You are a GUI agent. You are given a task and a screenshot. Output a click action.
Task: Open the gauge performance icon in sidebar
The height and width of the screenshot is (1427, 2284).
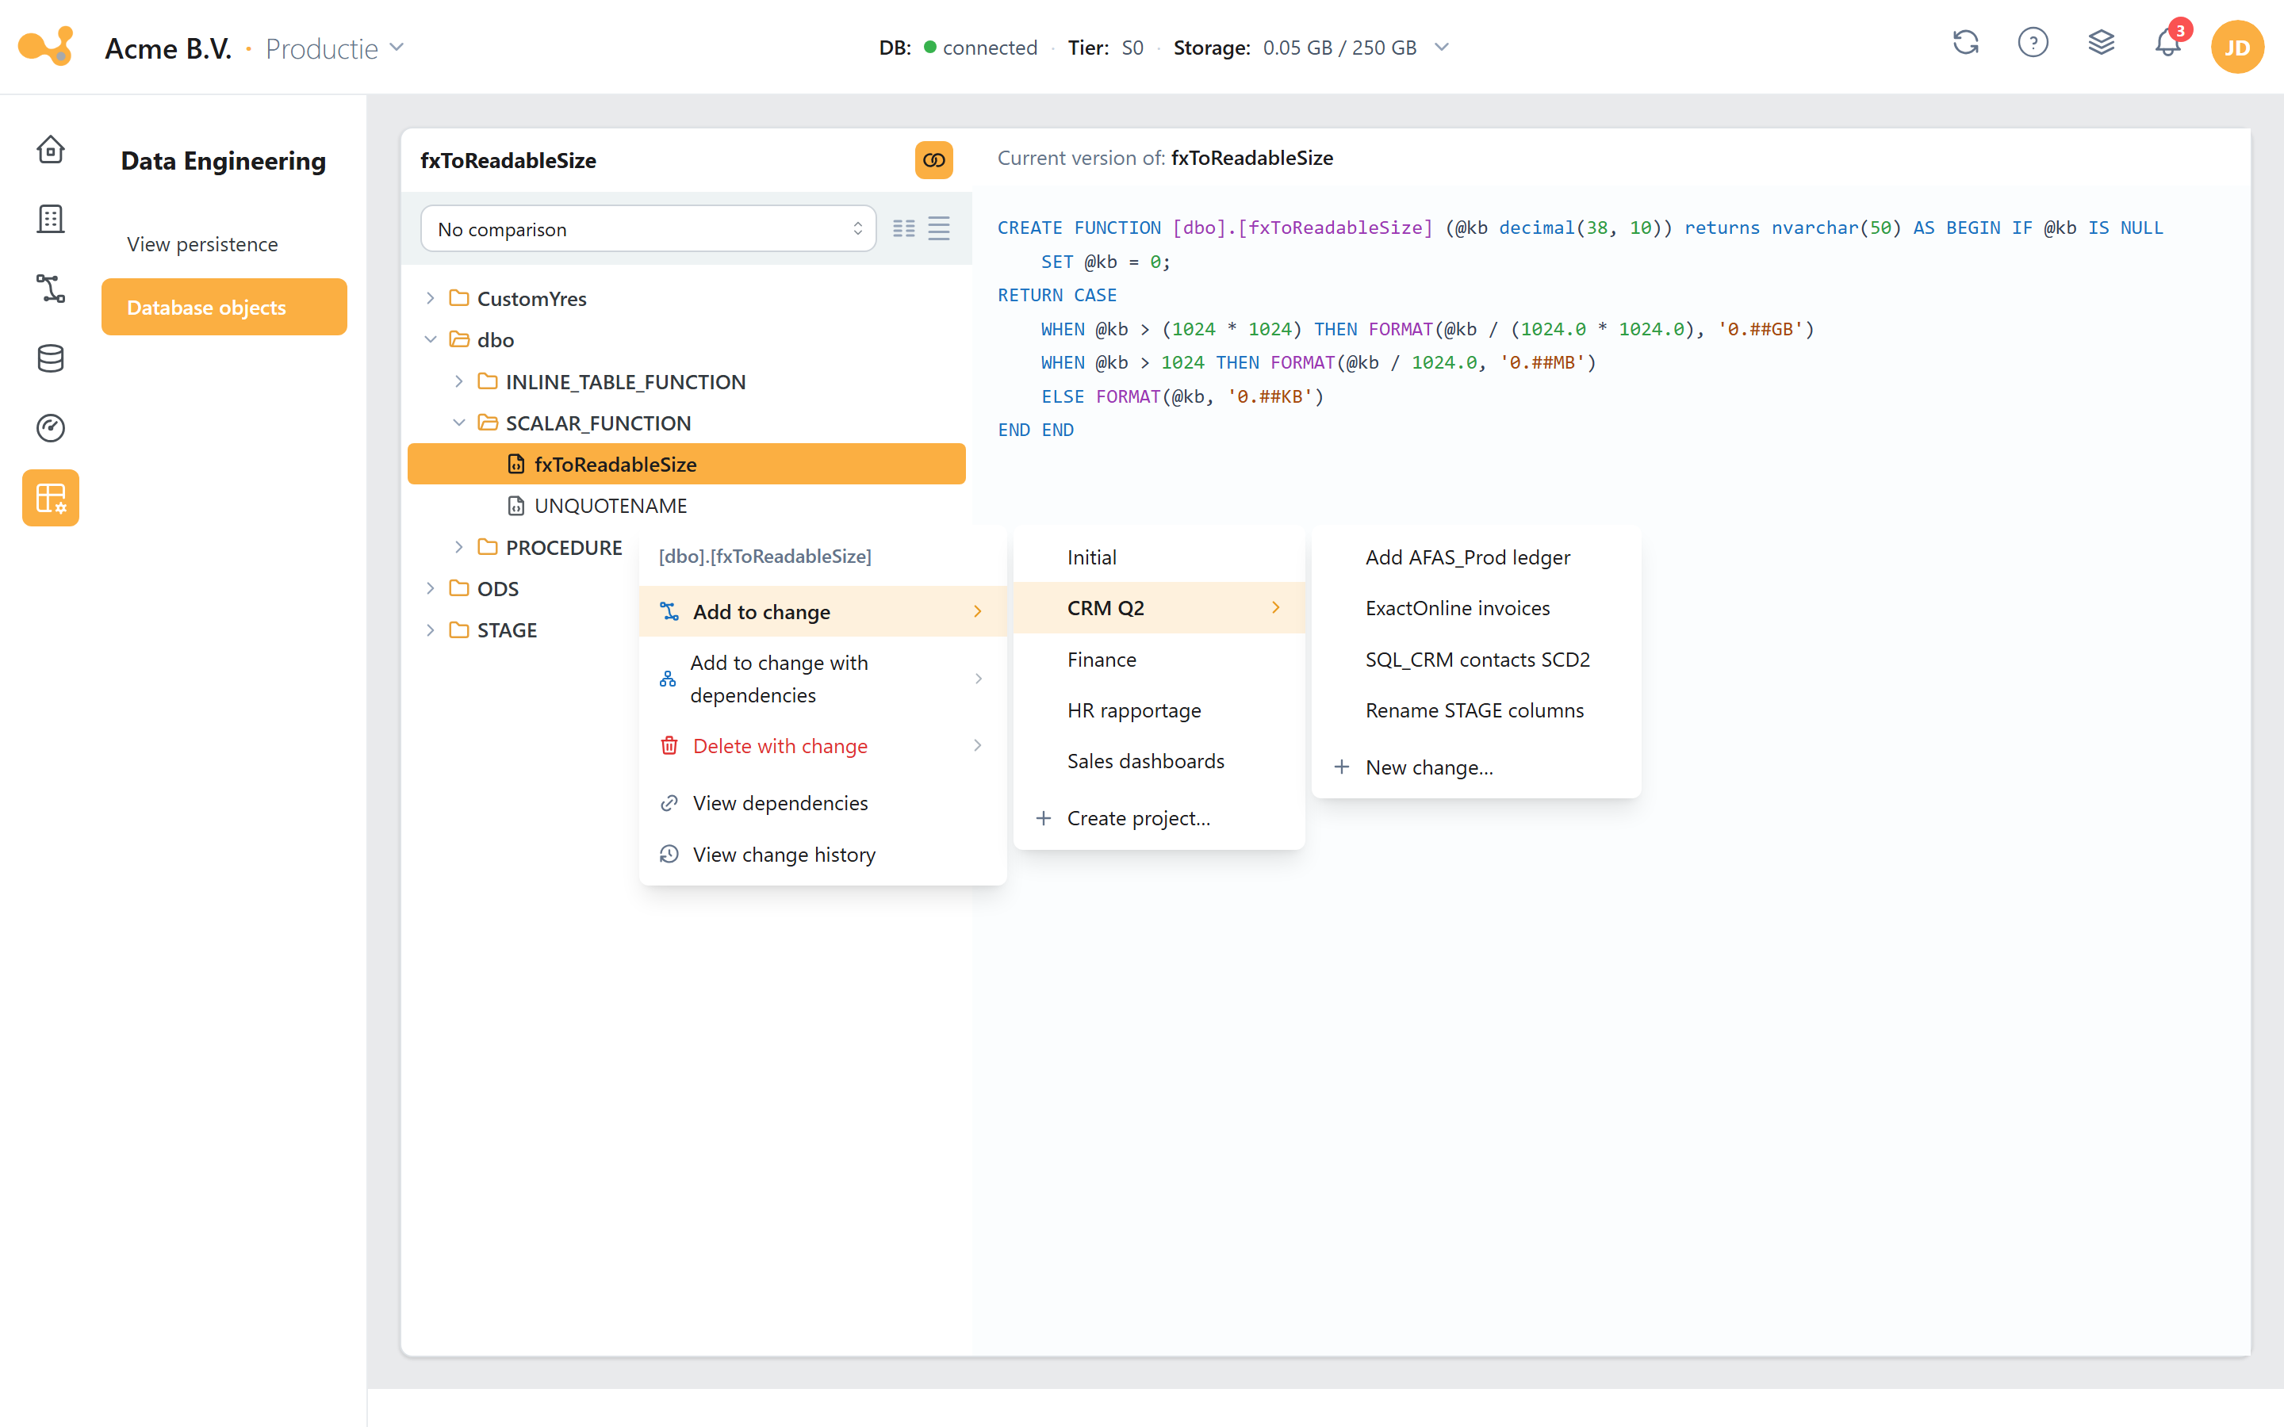(x=50, y=428)
